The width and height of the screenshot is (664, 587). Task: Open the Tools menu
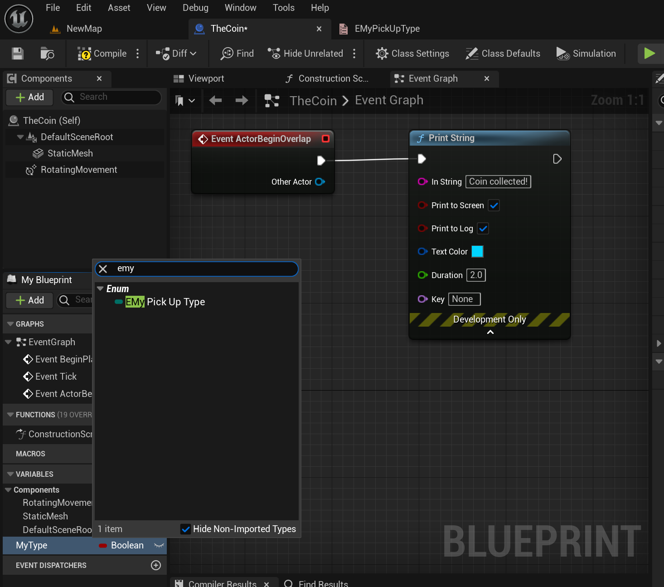284,8
